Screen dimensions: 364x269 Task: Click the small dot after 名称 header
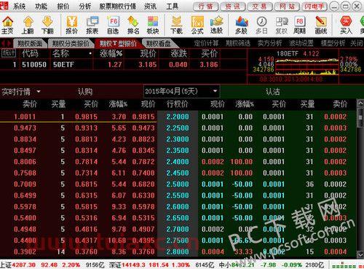(90, 53)
